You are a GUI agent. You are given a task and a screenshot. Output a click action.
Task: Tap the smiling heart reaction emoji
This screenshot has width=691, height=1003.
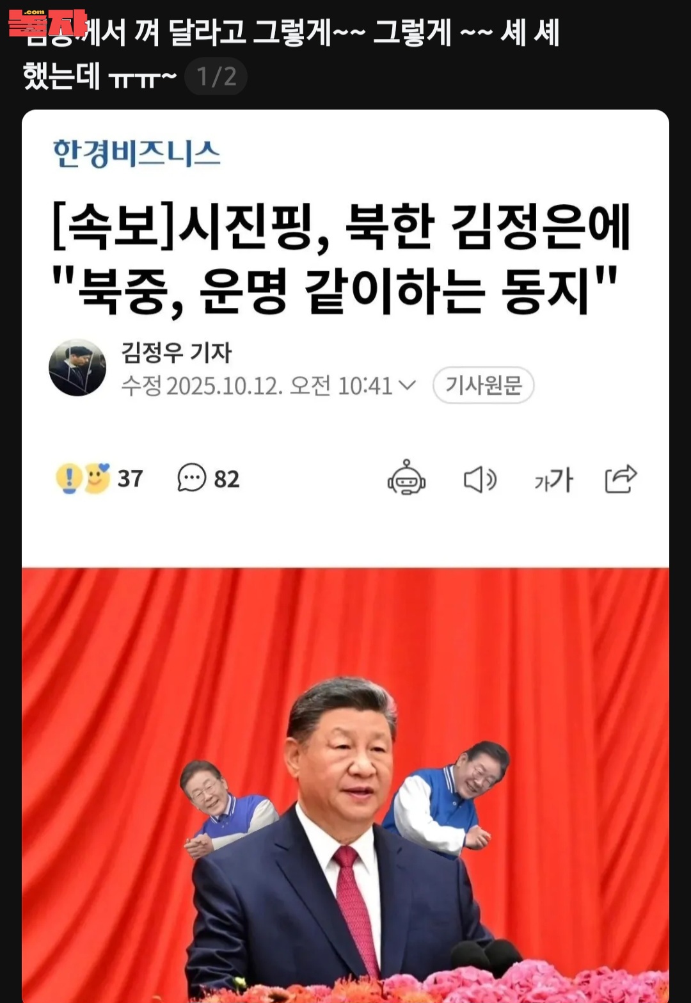(x=97, y=477)
